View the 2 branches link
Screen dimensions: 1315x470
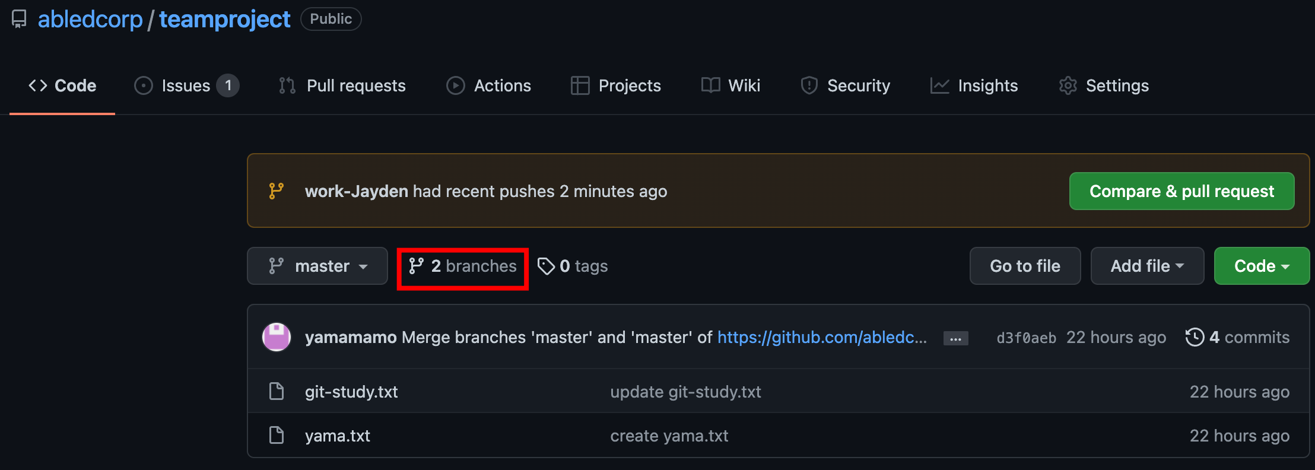(463, 266)
